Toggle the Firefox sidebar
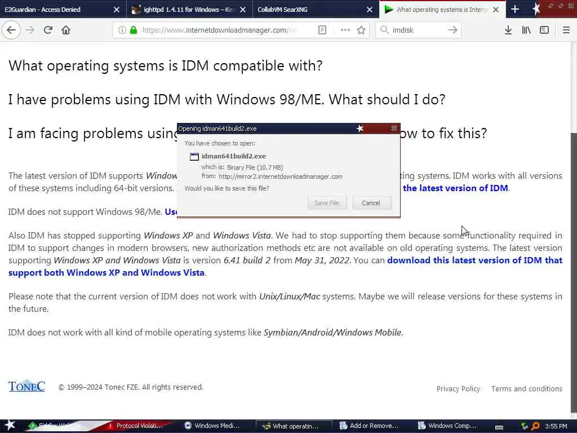The height and width of the screenshot is (433, 577). 544,30
